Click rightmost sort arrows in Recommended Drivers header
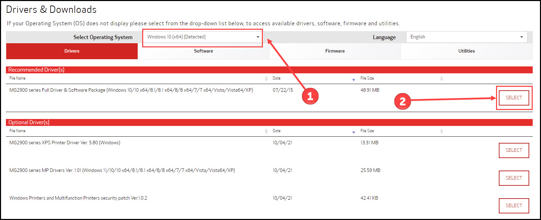The image size is (541, 220). click(441, 79)
